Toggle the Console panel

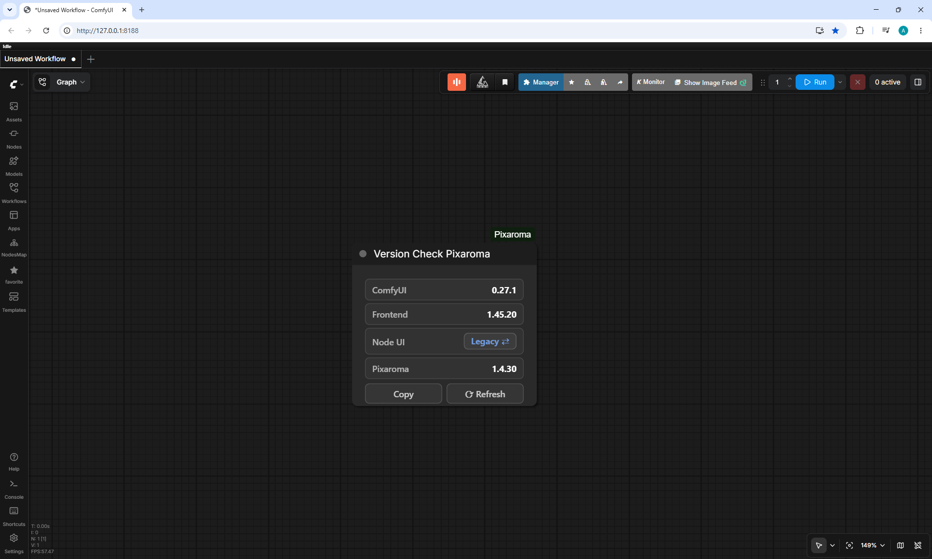pos(14,489)
